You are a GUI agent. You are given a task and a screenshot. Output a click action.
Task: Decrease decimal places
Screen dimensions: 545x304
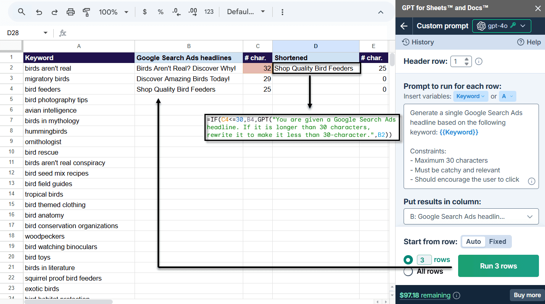tap(177, 12)
